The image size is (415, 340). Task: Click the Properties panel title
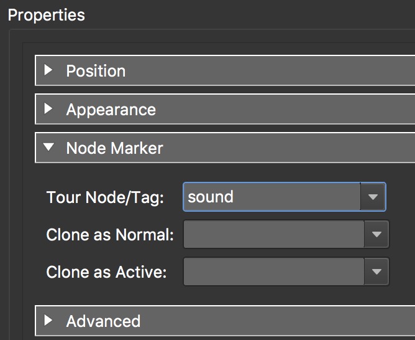point(47,14)
